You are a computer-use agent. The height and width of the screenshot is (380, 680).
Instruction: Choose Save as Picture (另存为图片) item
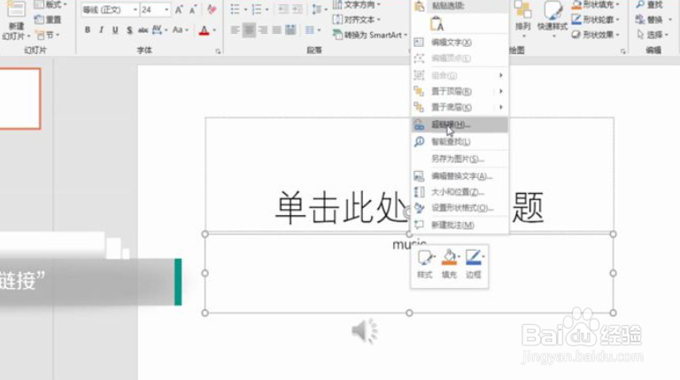pos(460,159)
